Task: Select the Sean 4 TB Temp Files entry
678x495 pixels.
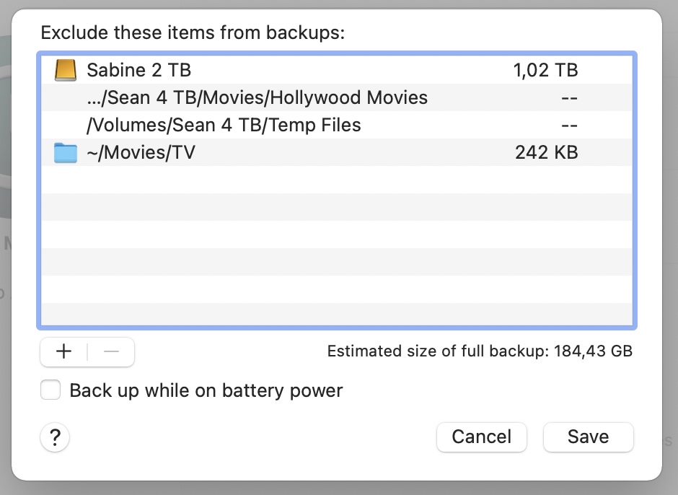Action: coord(224,125)
